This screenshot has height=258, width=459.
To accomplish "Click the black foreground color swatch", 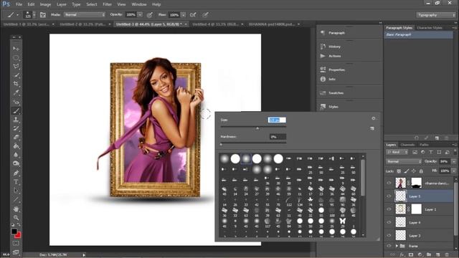I will coord(14,231).
